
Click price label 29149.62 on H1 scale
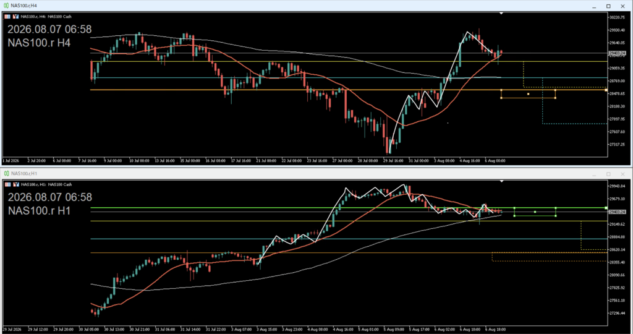pos(618,224)
